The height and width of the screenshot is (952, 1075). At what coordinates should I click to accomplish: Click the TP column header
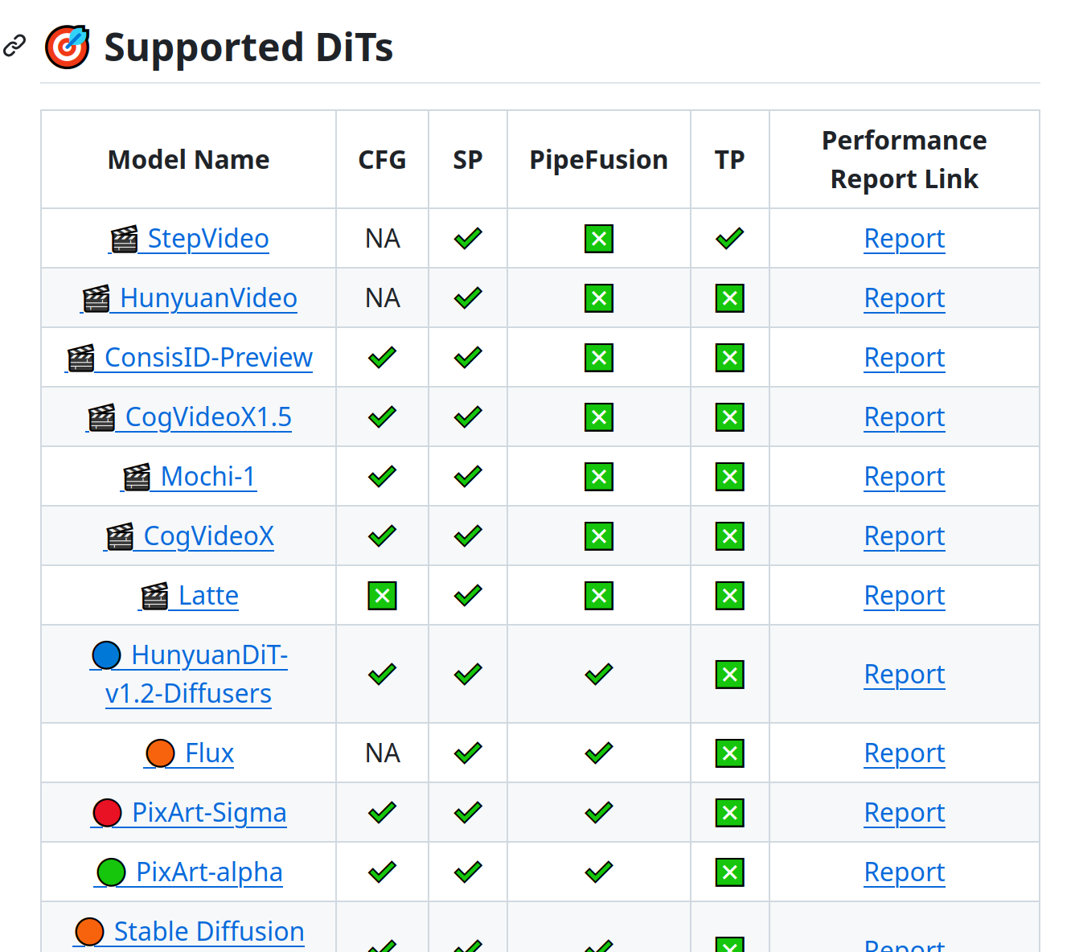click(x=730, y=160)
